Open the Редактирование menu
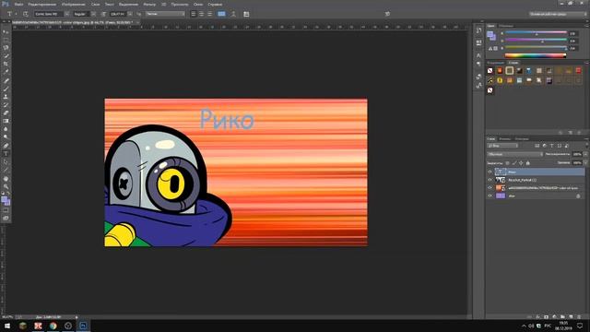Image resolution: width=590 pixels, height=332 pixels. tap(42, 4)
